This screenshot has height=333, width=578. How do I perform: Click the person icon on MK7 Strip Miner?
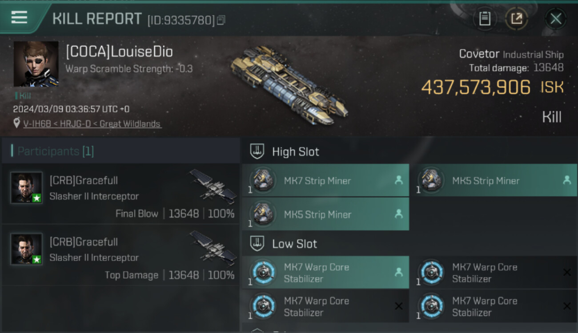399,180
